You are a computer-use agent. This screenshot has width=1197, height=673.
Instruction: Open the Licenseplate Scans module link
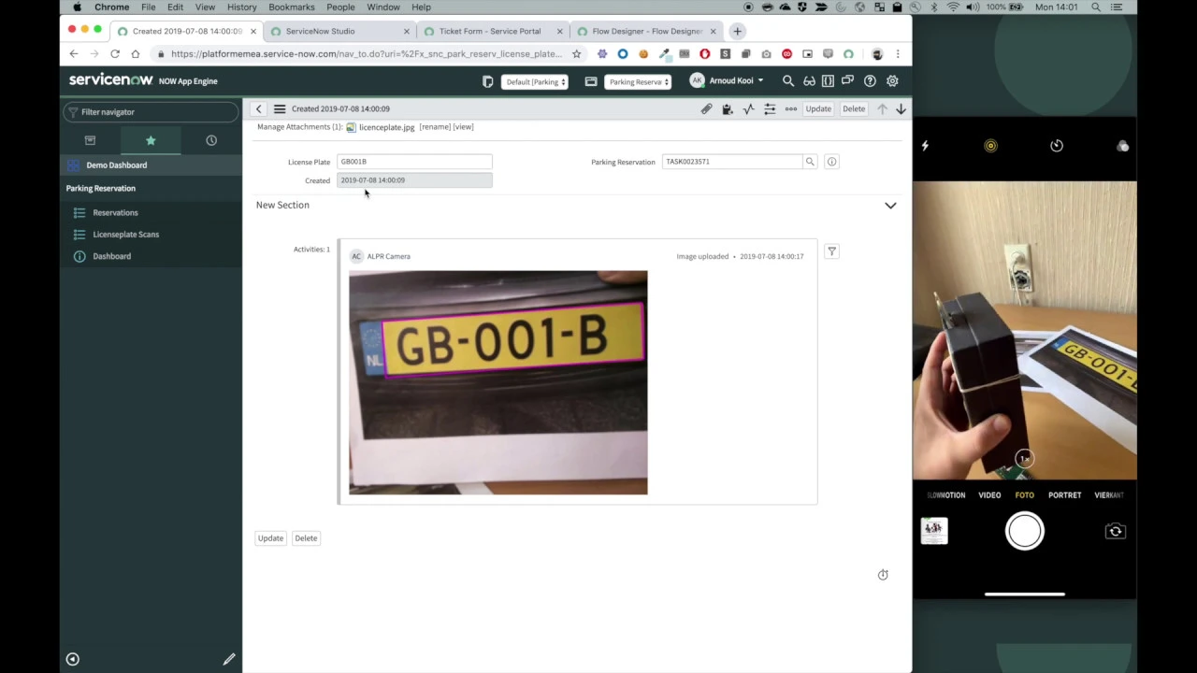(x=125, y=234)
